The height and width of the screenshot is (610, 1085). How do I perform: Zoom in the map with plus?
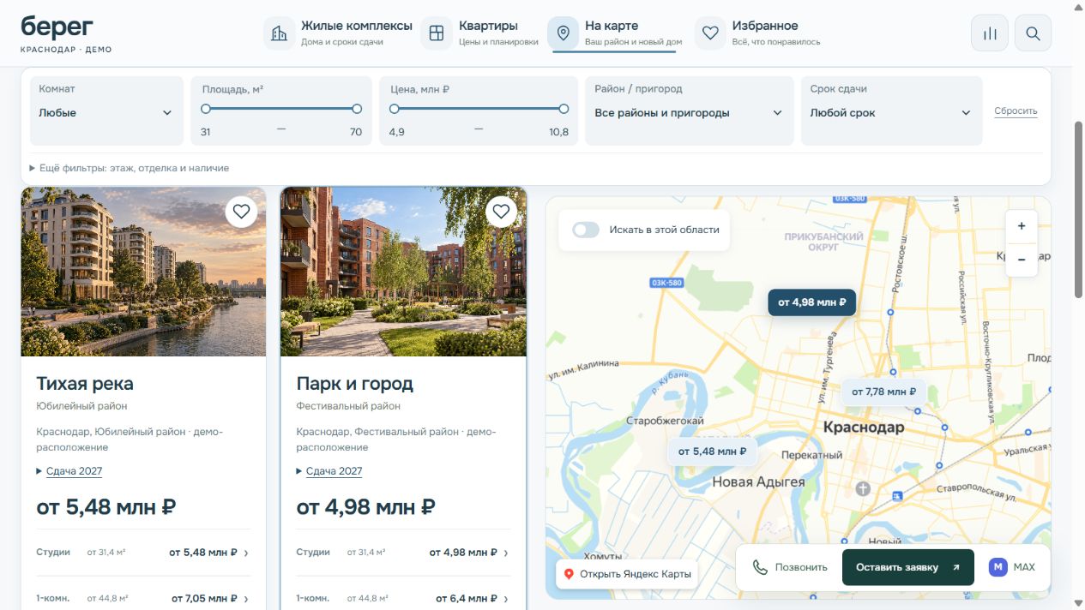(x=1022, y=227)
